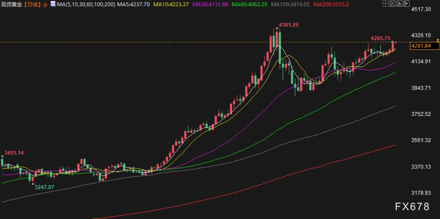
Task: Enable the crosshair cursor tool icon
Action: click(x=385, y=4)
